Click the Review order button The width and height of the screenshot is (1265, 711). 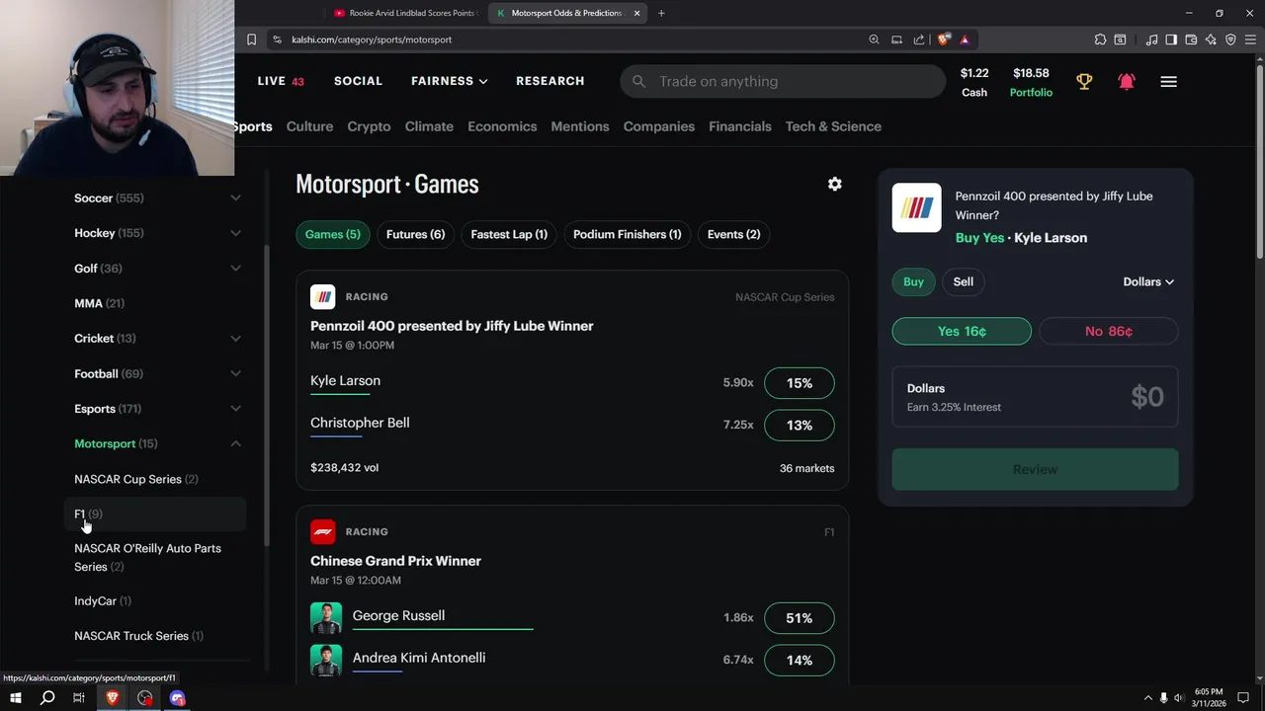(1035, 469)
